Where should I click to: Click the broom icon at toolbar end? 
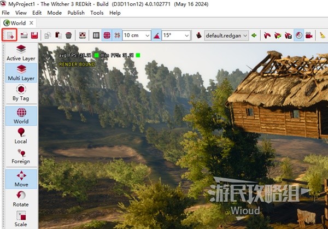(x=323, y=35)
